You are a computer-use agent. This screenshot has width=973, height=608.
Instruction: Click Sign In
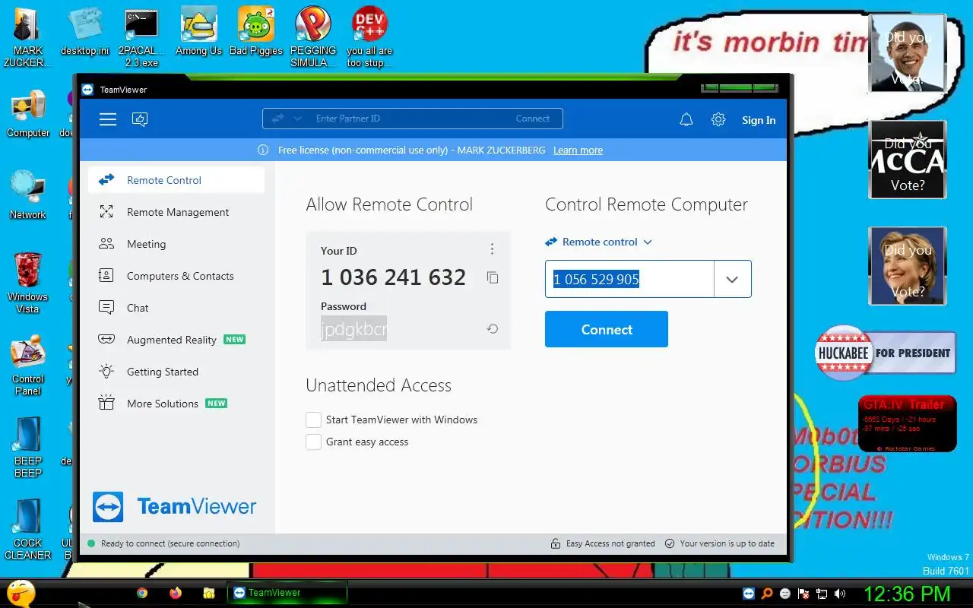[x=759, y=120]
